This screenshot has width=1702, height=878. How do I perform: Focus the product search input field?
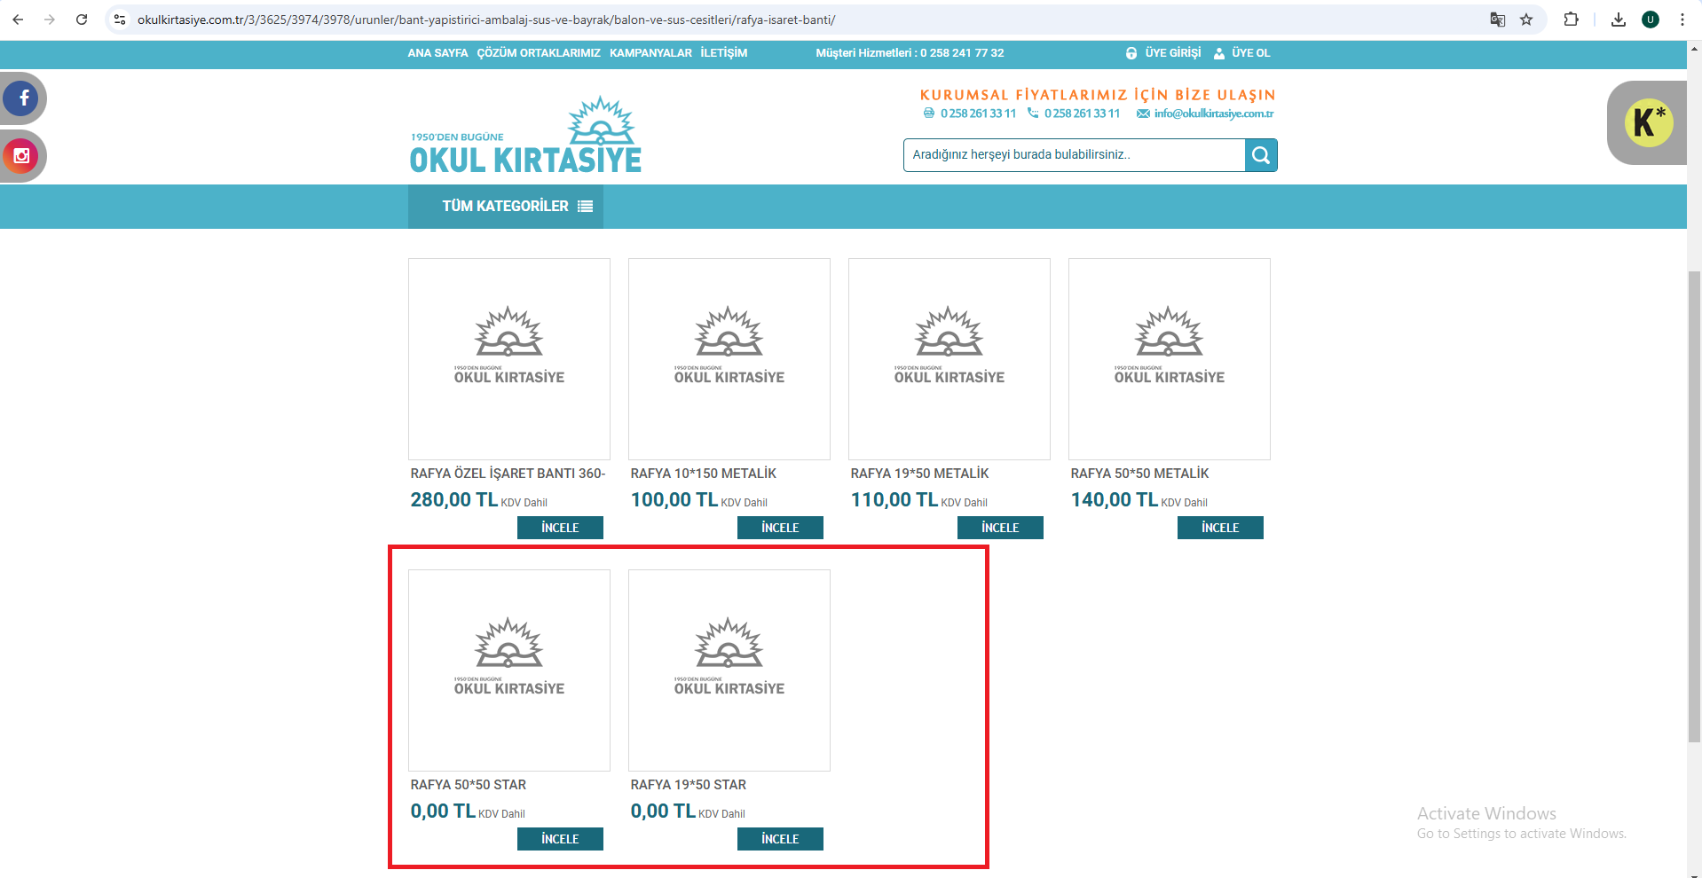(x=1074, y=155)
